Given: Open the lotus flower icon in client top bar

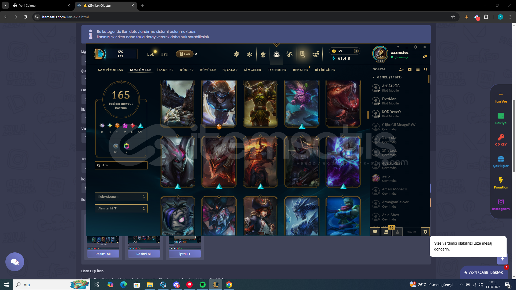Looking at the screenshot, I should point(250,54).
